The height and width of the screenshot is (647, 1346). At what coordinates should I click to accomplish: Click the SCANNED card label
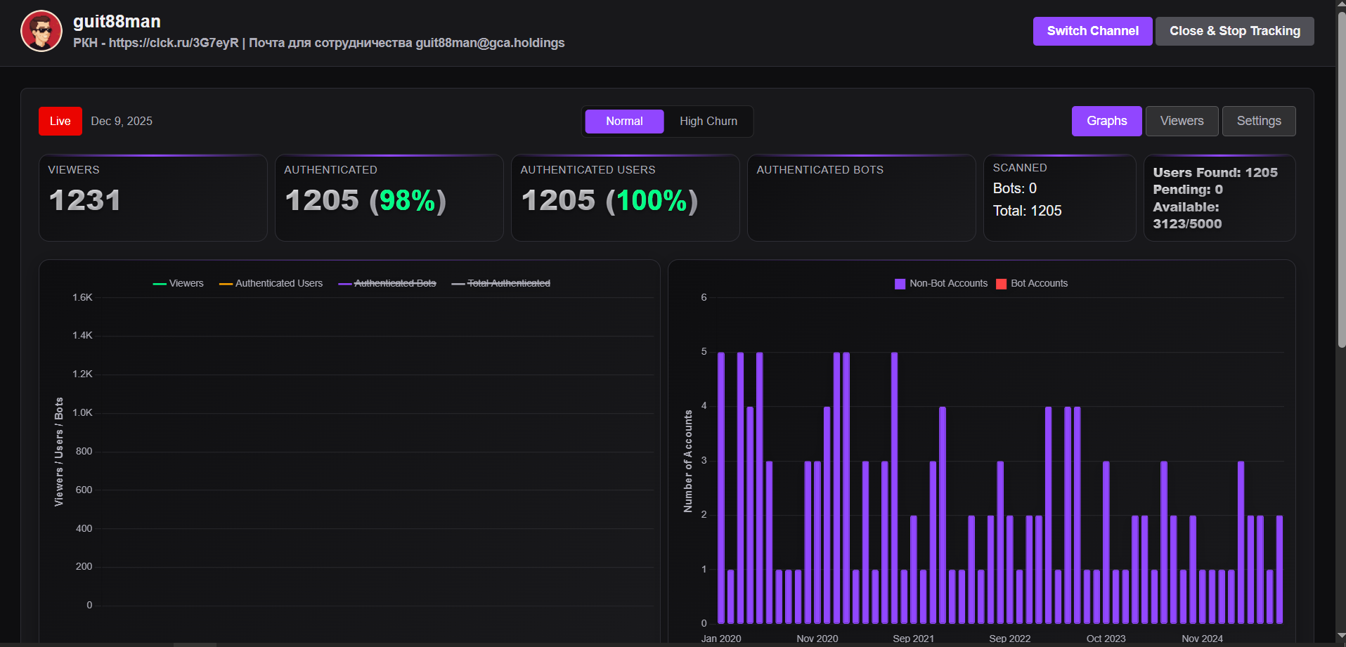1020,168
